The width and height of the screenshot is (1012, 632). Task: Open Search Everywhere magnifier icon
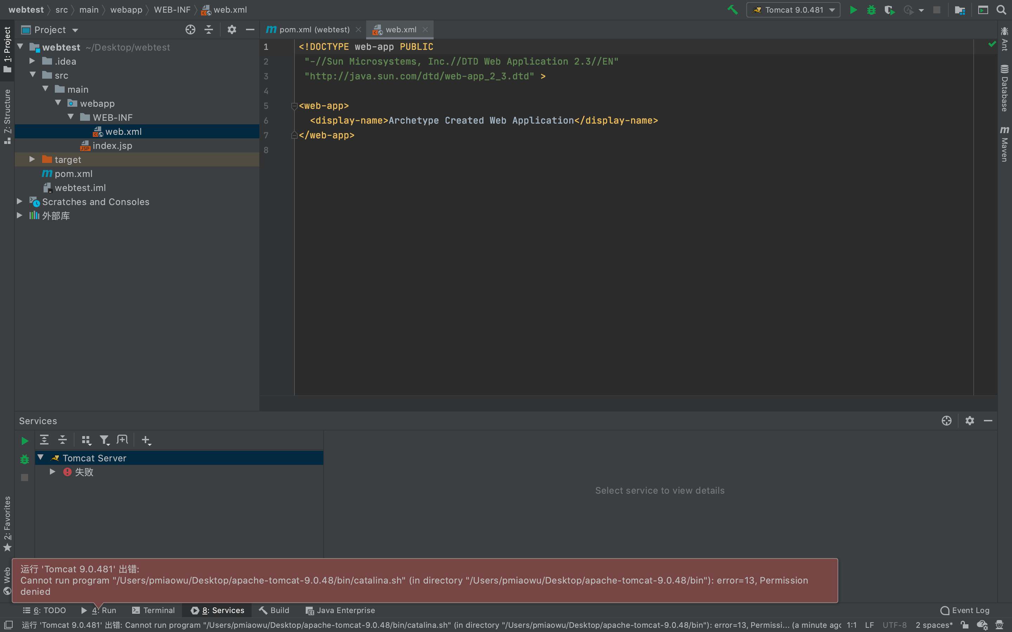coord(1001,9)
